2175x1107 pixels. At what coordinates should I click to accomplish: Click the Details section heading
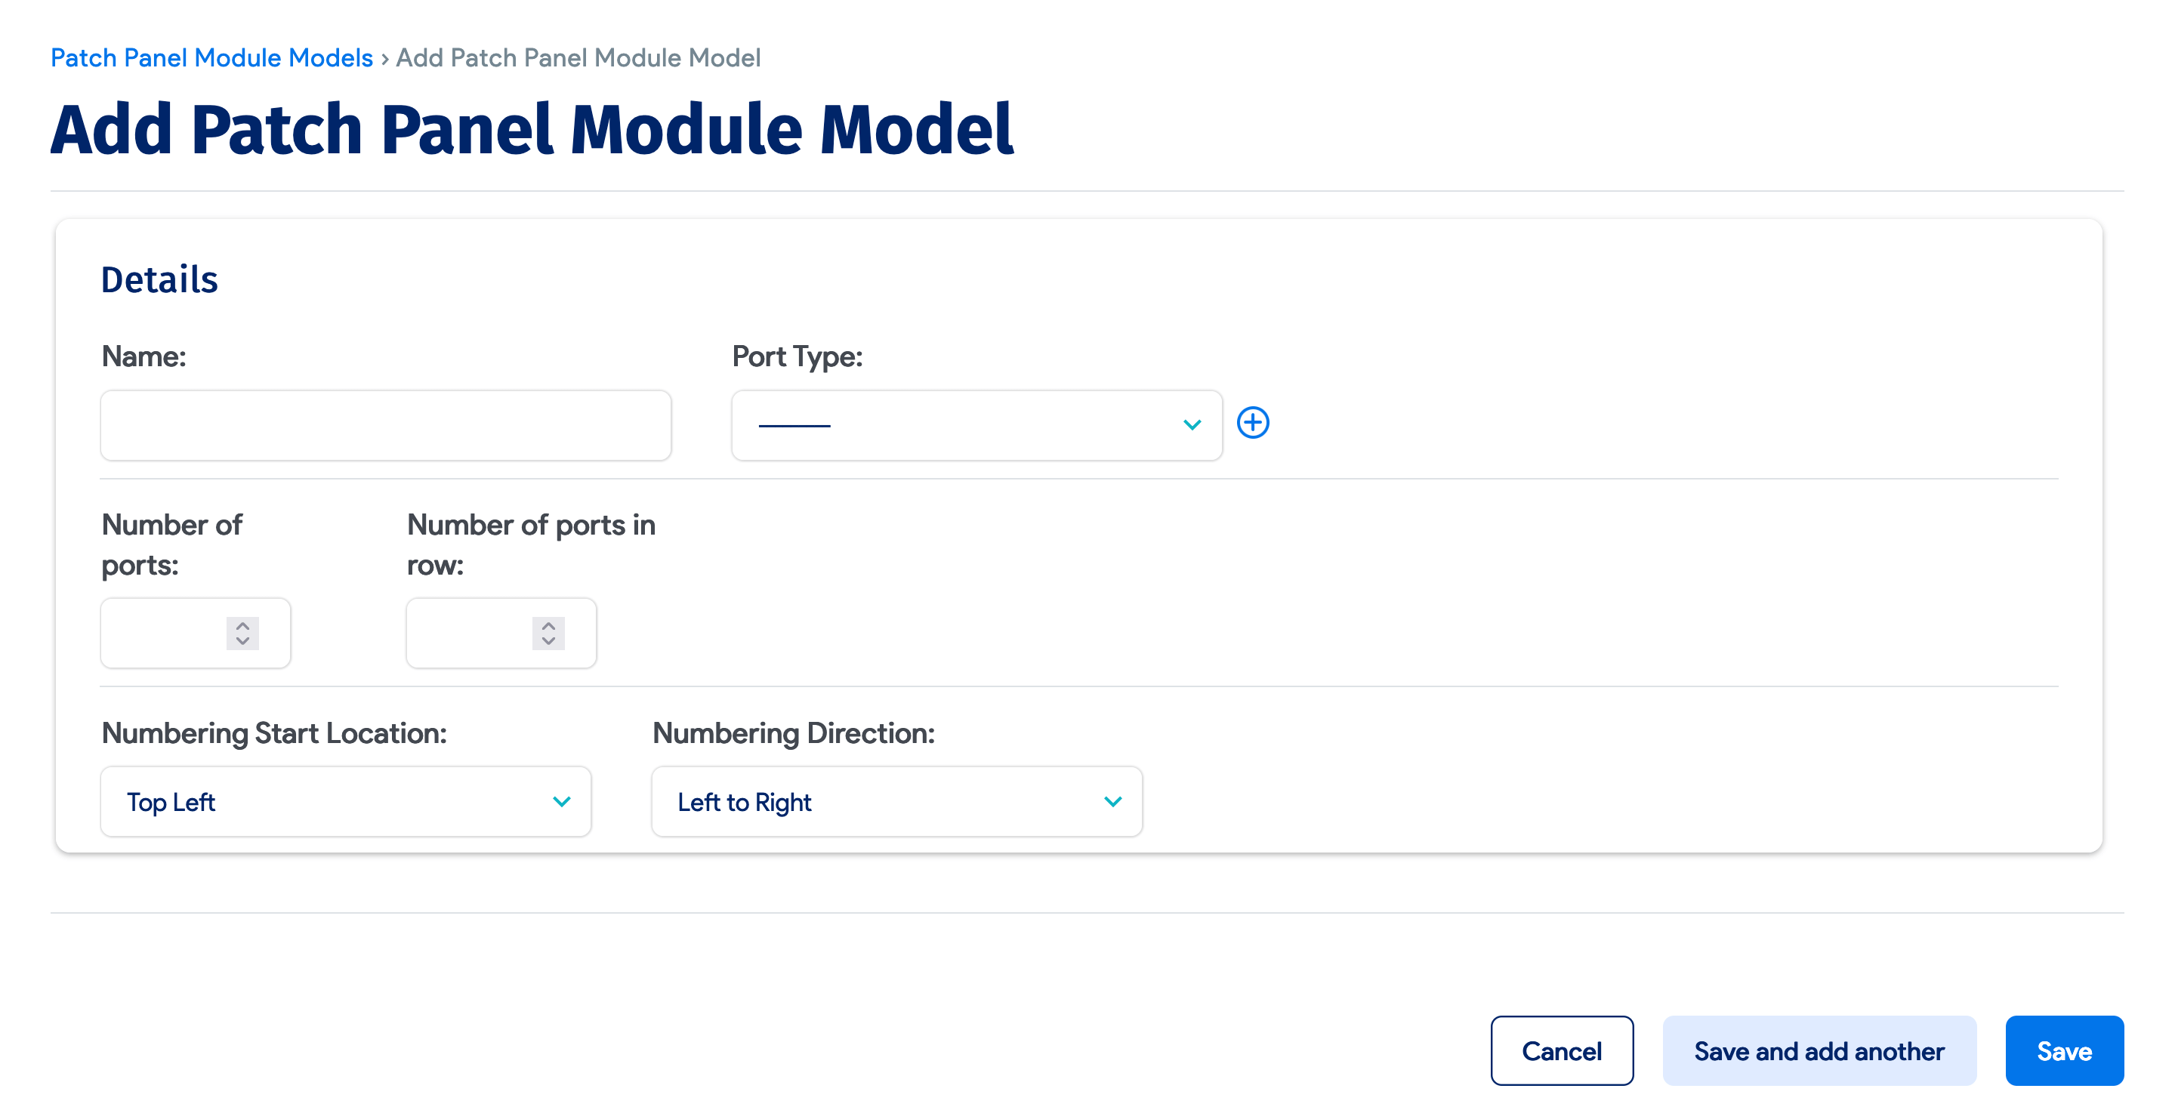[159, 279]
